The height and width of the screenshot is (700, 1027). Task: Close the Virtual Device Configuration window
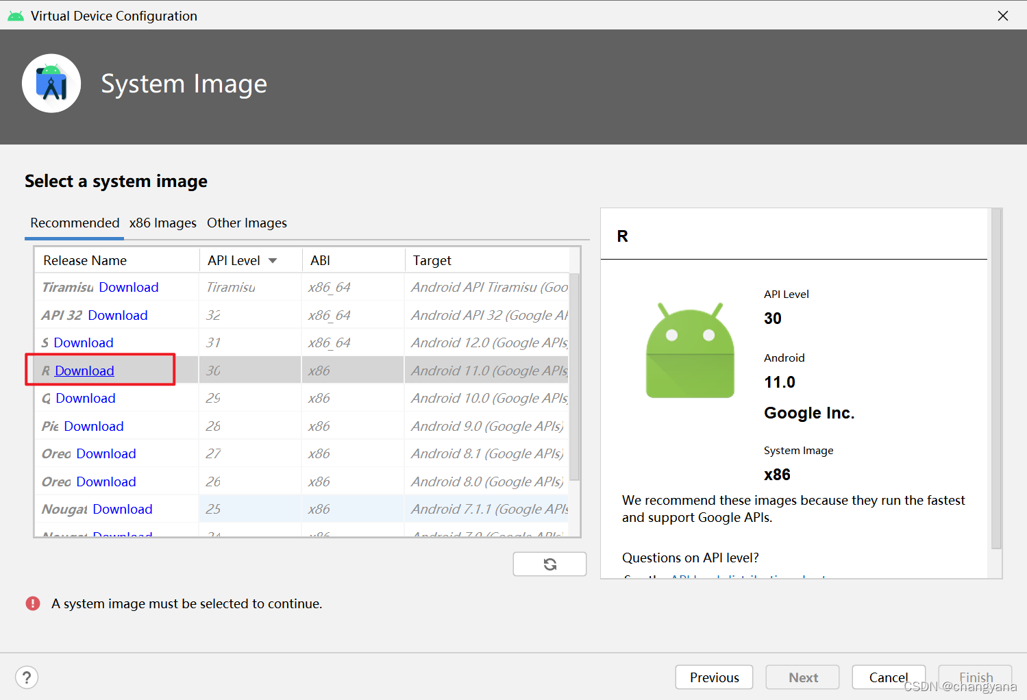1003,16
